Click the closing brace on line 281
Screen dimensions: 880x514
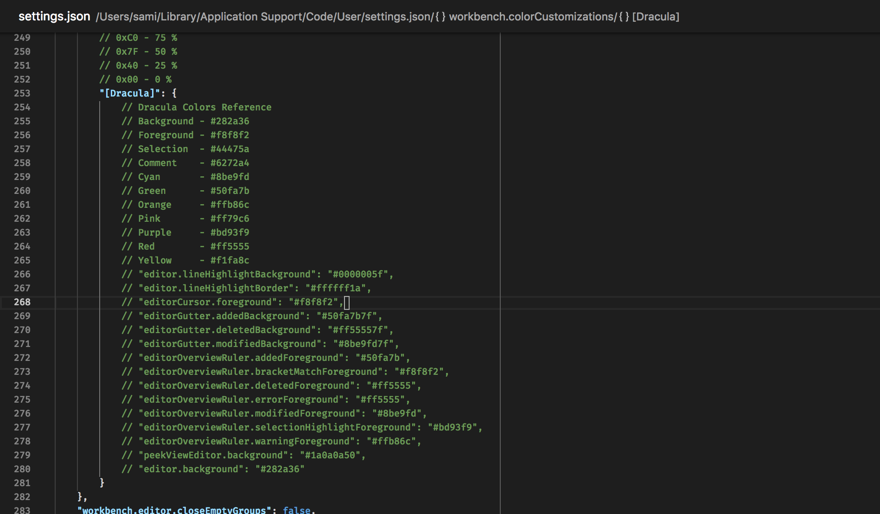click(x=101, y=483)
